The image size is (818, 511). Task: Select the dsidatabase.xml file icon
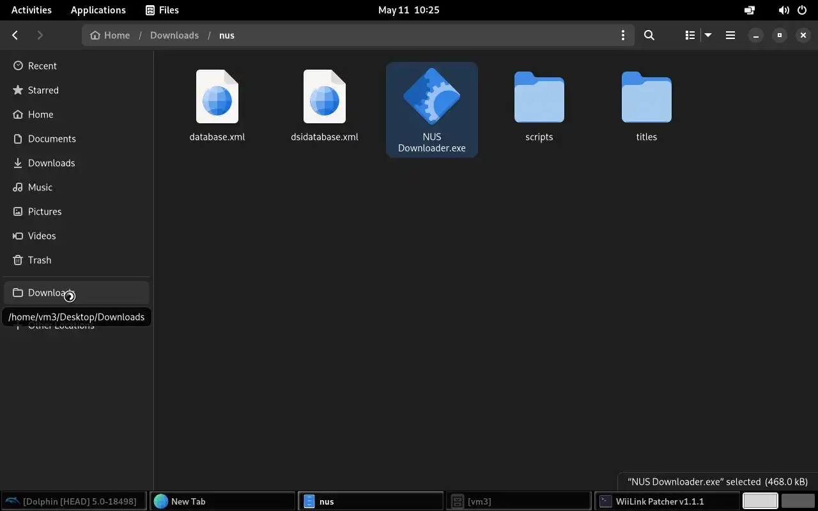click(325, 96)
